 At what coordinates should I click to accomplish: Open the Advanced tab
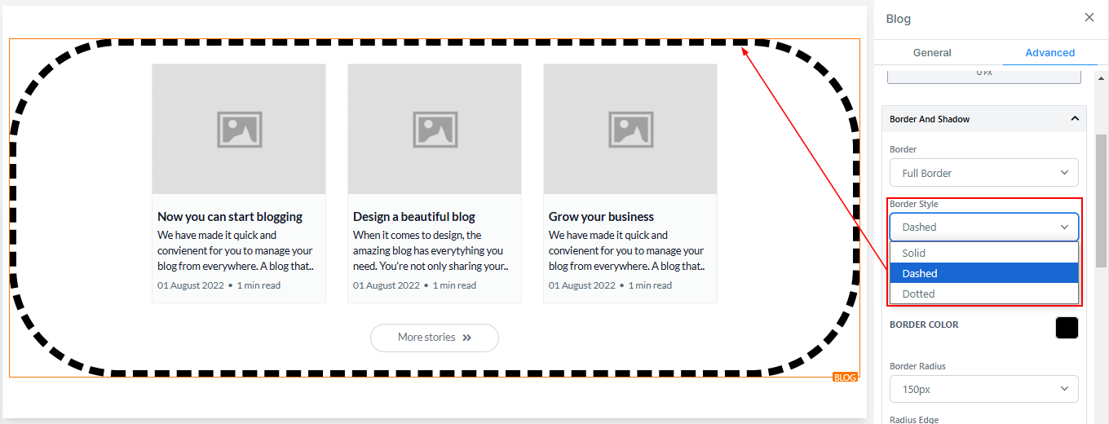tap(1049, 52)
